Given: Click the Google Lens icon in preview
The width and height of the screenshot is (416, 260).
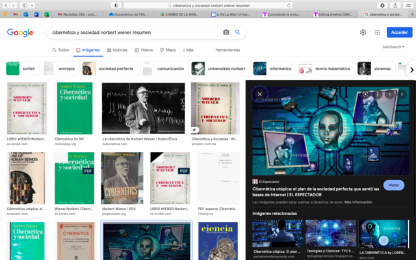Looking at the screenshot, I should click(x=365, y=94).
